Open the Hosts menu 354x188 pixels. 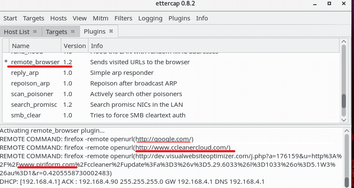point(58,18)
